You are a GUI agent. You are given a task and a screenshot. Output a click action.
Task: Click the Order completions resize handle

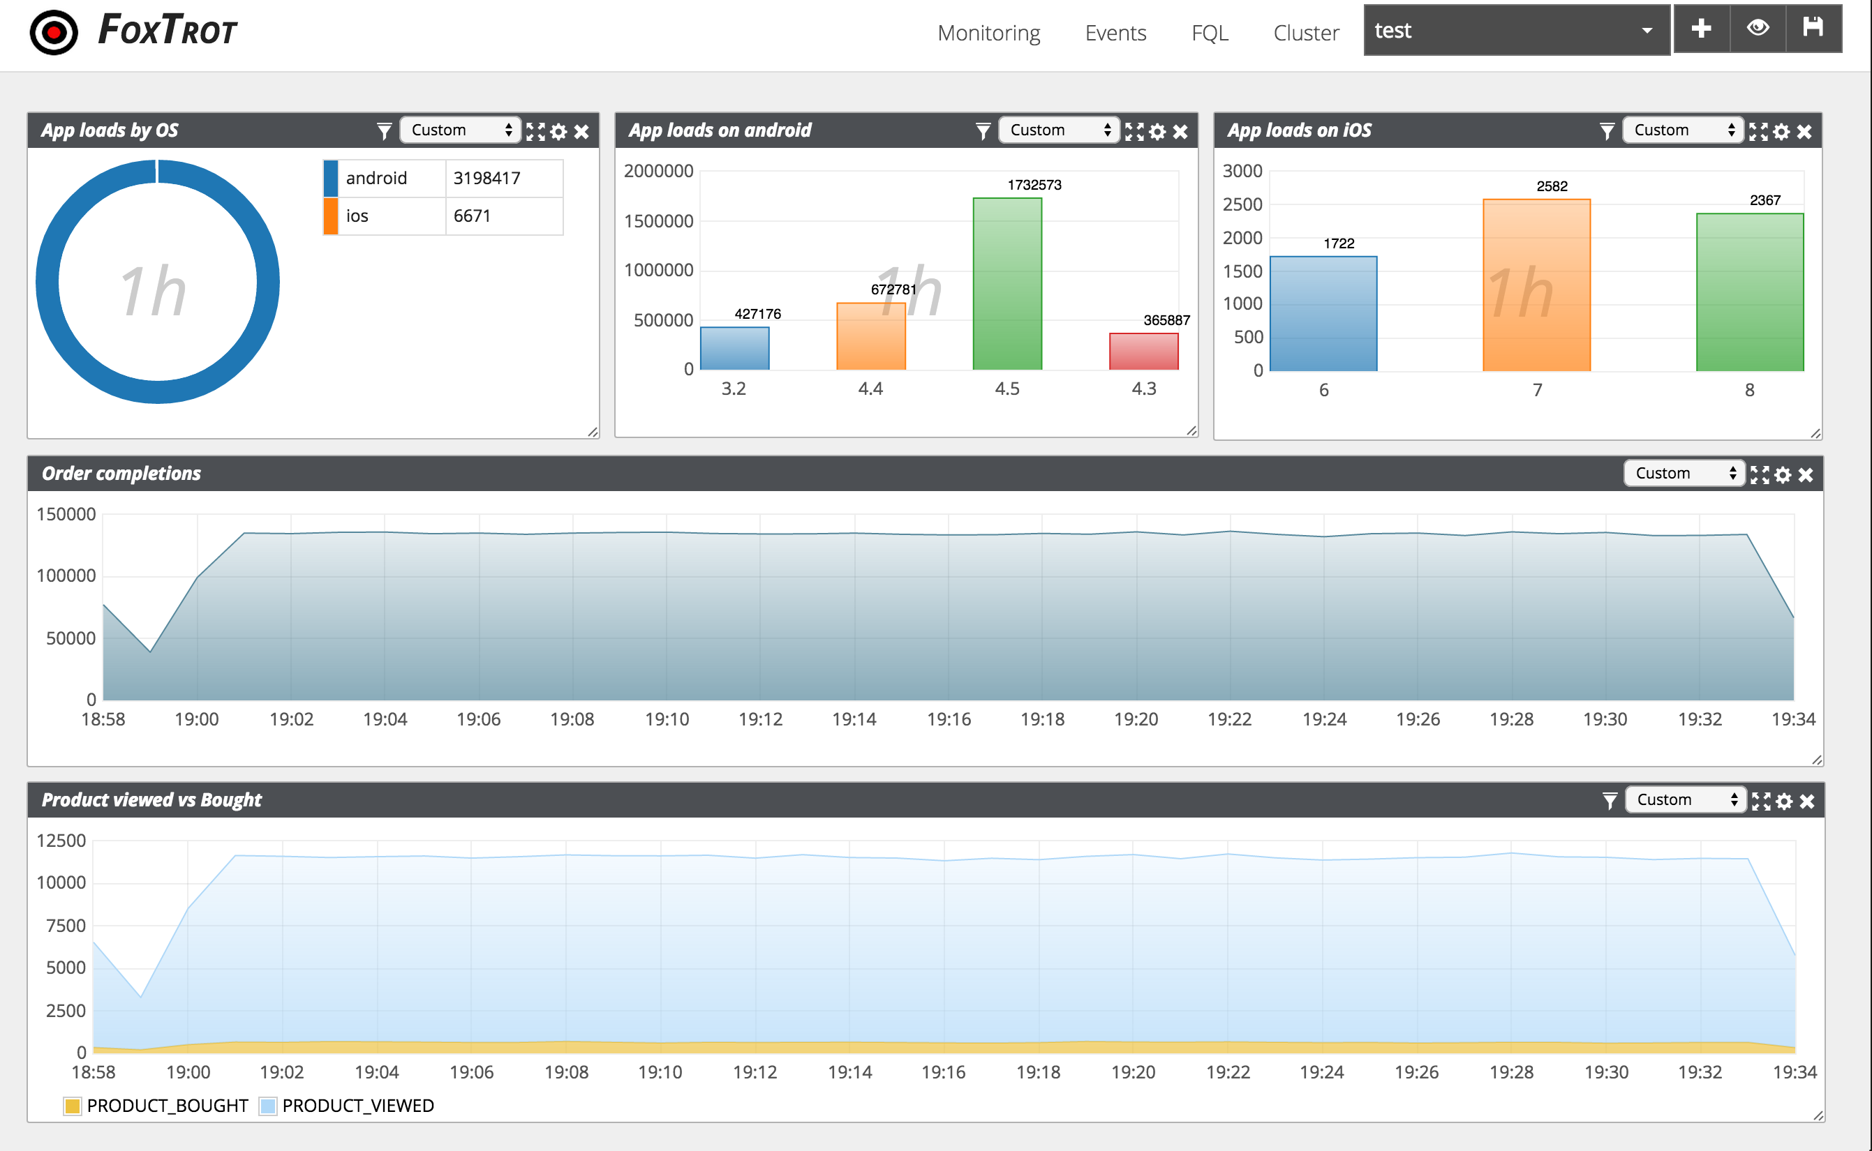point(1816,760)
